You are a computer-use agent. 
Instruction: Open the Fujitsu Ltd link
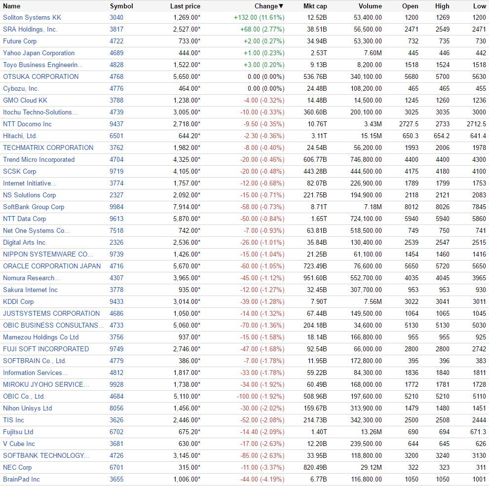18,432
